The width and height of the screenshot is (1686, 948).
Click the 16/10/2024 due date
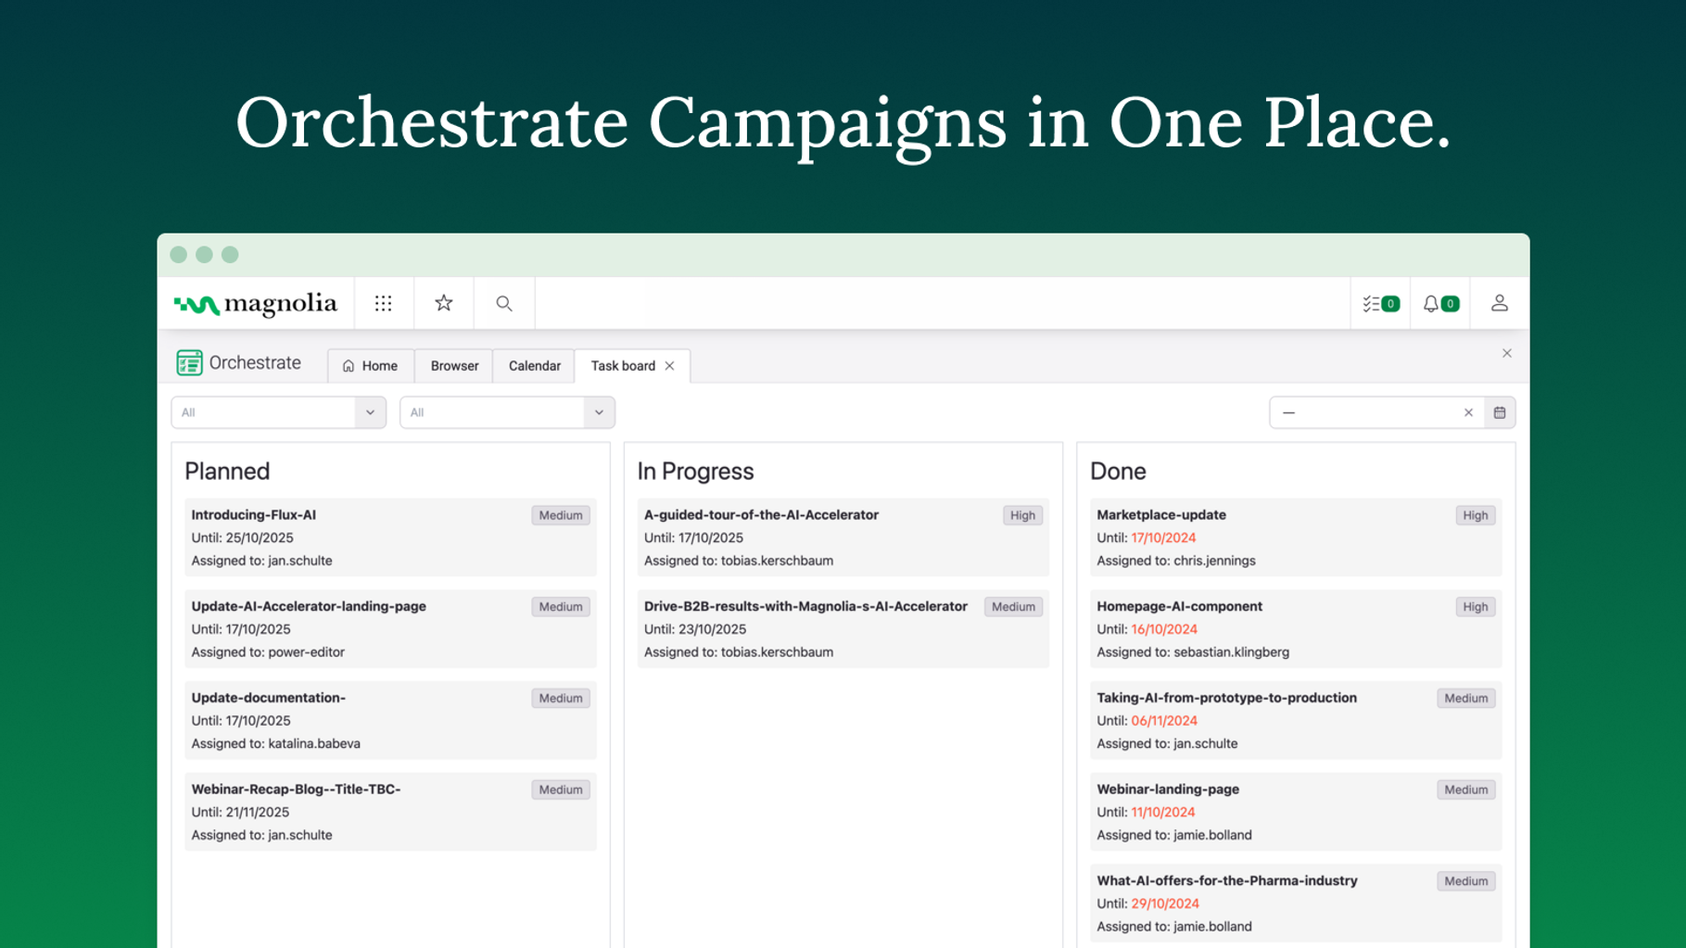(x=1164, y=629)
